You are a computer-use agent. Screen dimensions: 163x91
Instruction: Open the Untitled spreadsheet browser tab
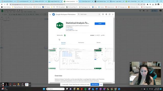[71, 2]
